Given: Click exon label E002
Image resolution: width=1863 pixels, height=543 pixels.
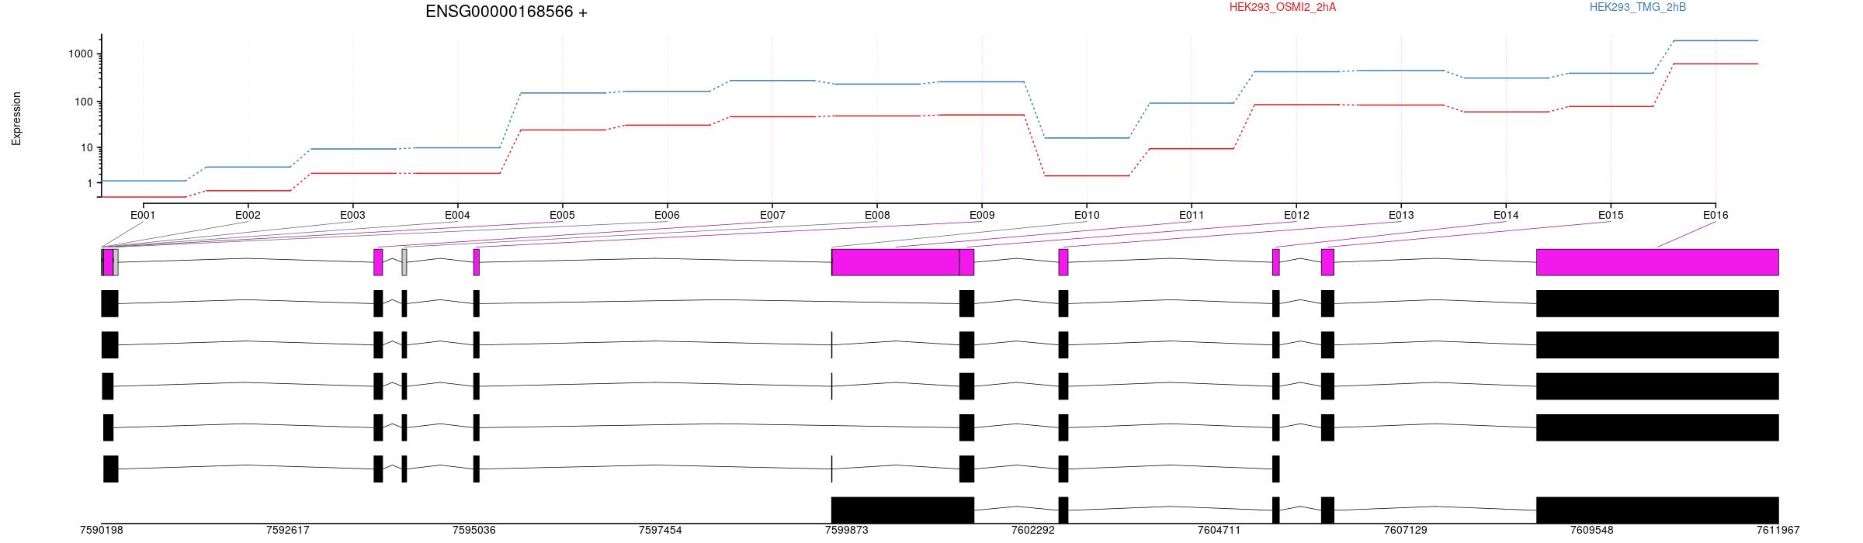Looking at the screenshot, I should 248,215.
